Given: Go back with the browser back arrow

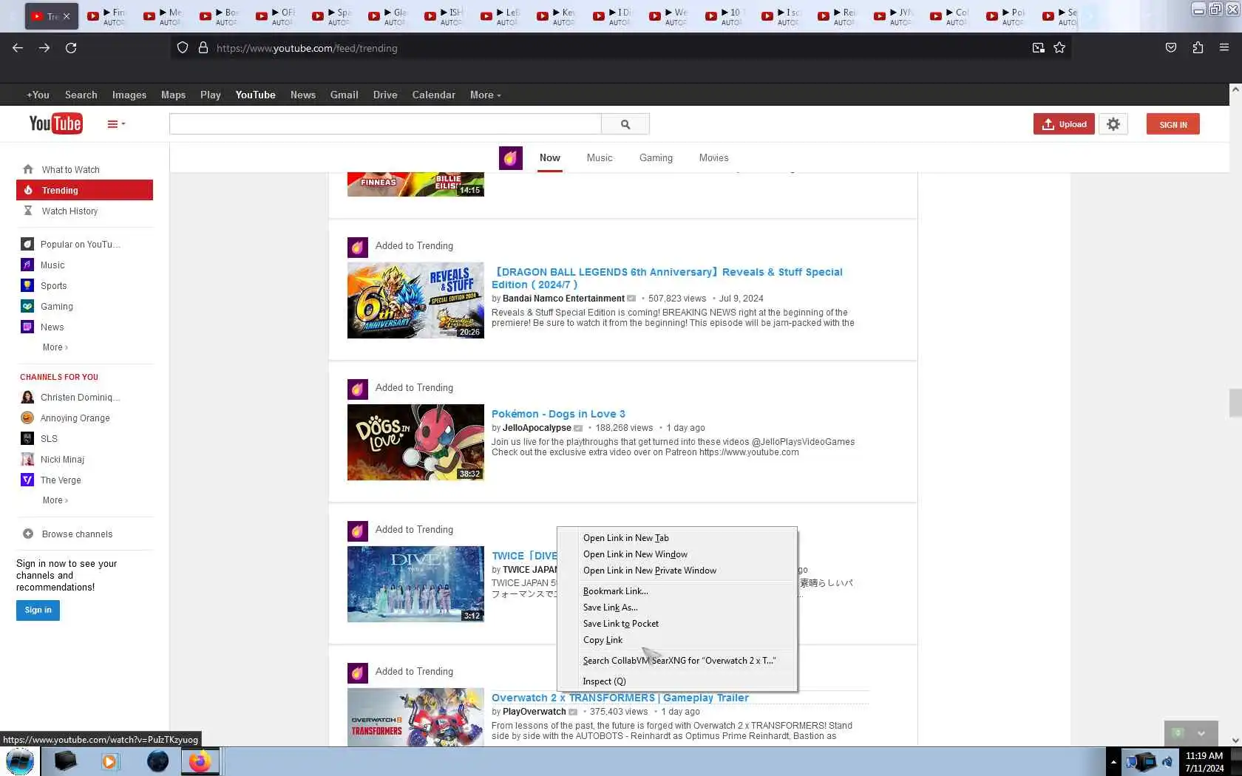Looking at the screenshot, I should click(18, 48).
